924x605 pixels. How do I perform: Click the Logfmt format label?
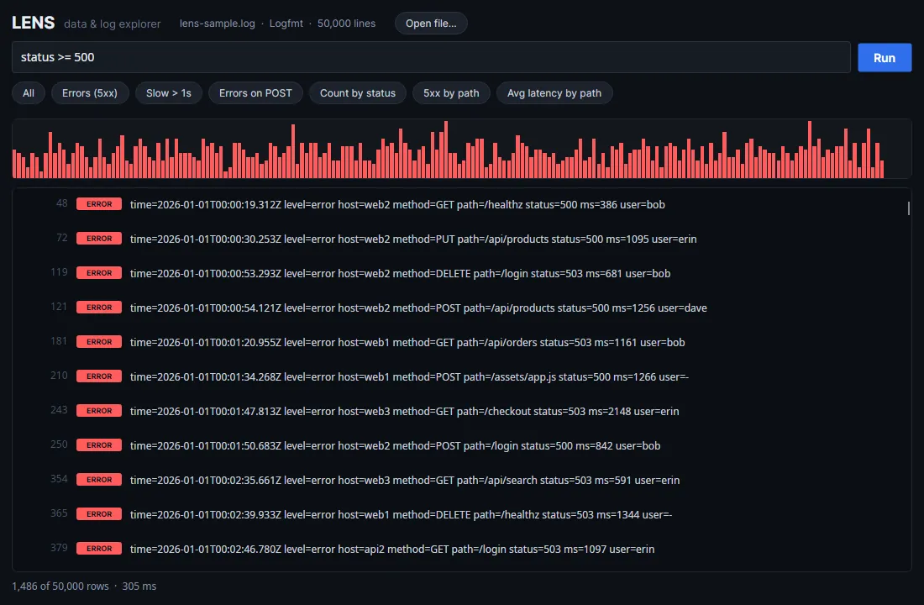286,24
